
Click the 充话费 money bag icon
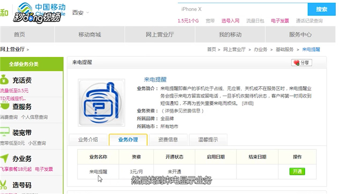click(5, 79)
